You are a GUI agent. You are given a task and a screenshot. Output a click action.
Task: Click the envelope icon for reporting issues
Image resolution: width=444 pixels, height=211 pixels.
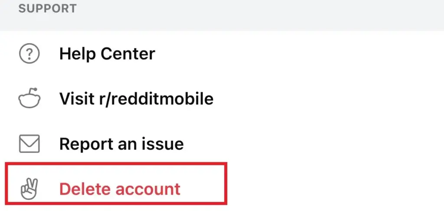tap(29, 144)
